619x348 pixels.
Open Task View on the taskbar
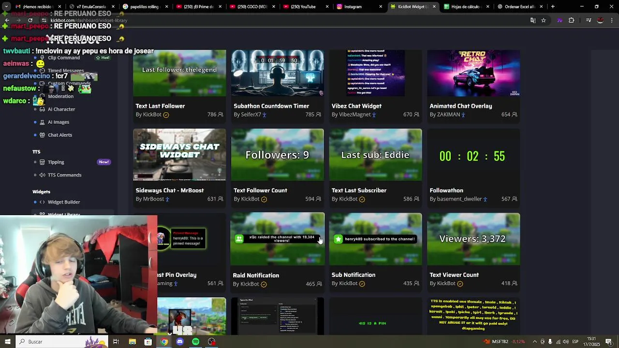(116, 342)
